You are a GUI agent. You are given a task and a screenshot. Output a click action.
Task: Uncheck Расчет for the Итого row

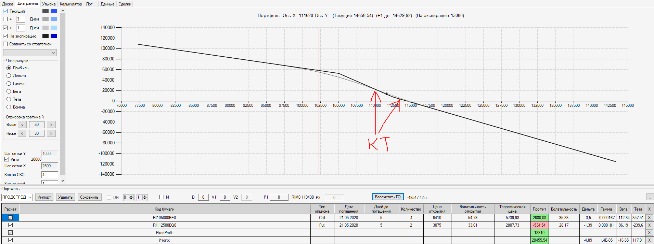(x=10, y=240)
